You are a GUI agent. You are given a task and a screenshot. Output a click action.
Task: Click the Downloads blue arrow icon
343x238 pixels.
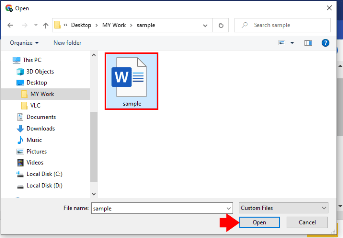[20, 129]
